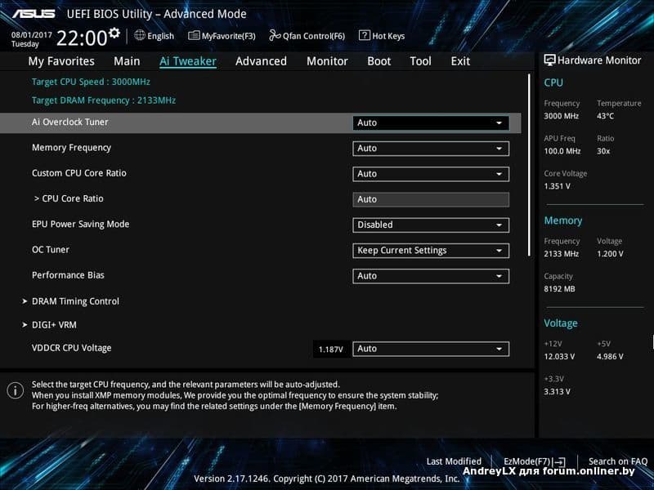Go to the Advanced tab
Image resolution: width=654 pixels, height=490 pixels.
(x=261, y=61)
